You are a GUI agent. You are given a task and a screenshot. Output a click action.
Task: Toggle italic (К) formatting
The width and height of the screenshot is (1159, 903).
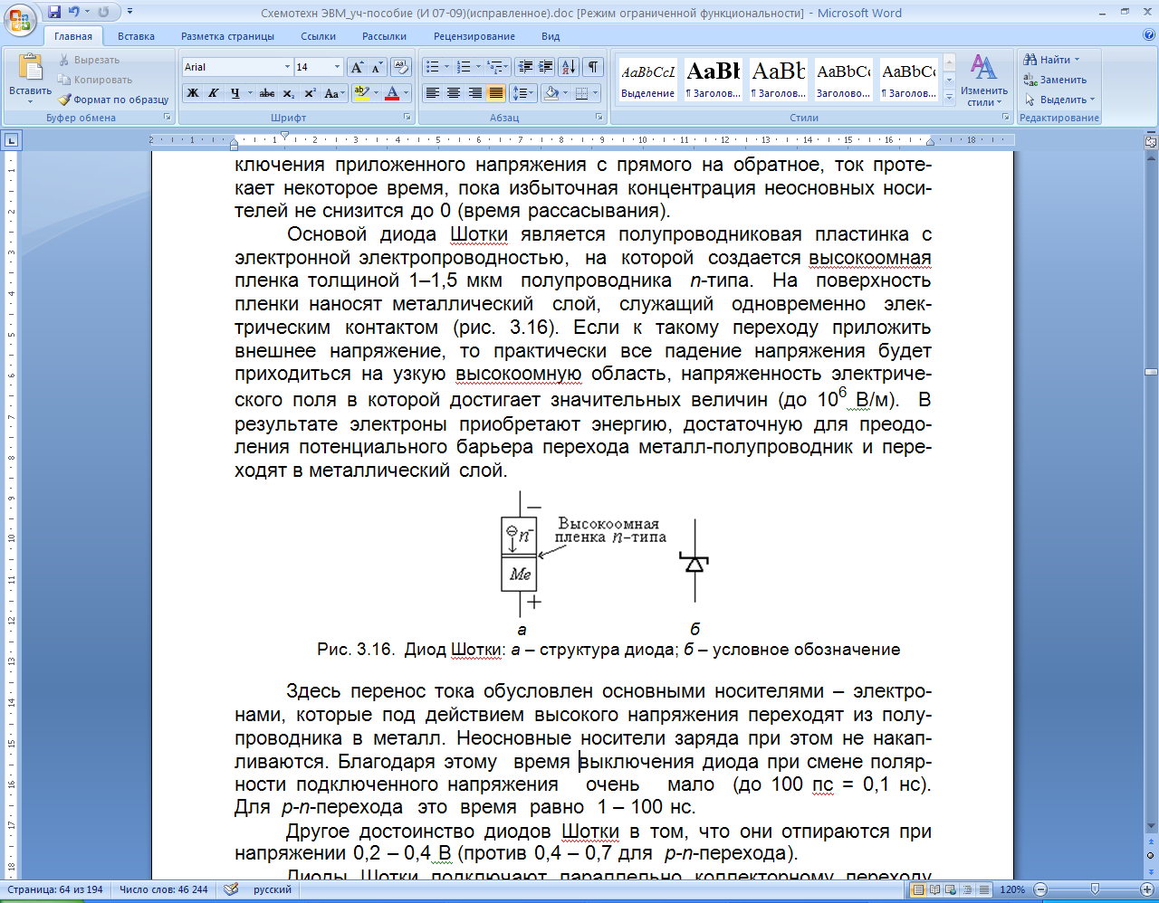point(214,93)
